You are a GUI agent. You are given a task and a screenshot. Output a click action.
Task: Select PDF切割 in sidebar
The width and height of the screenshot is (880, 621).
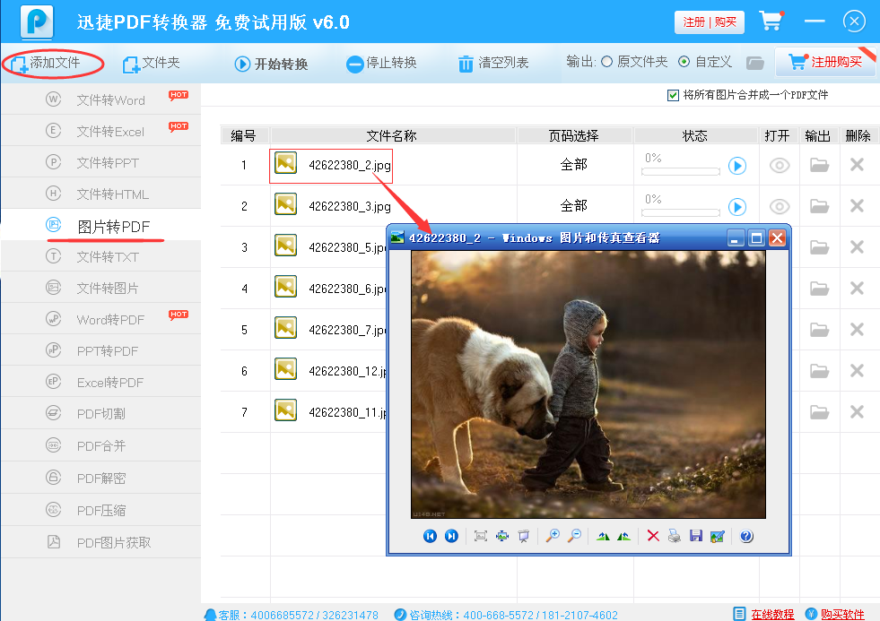coord(101,414)
